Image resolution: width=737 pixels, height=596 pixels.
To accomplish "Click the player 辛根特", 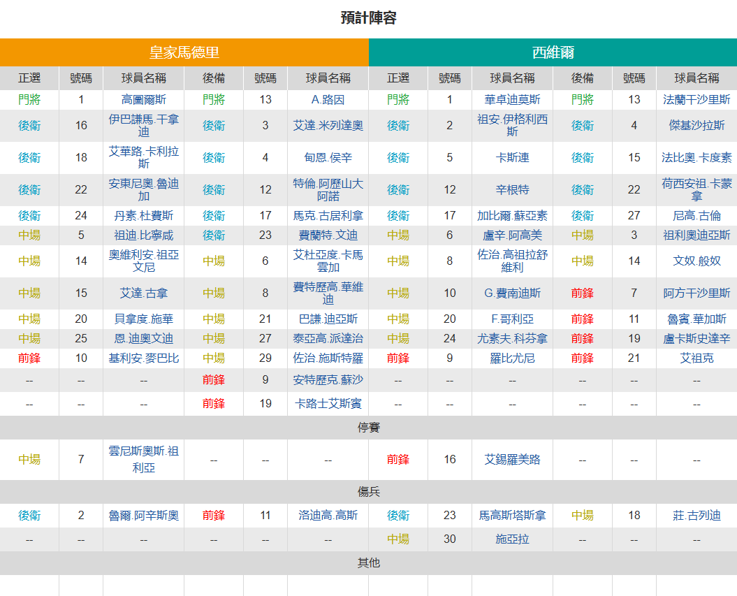I will (x=512, y=190).
